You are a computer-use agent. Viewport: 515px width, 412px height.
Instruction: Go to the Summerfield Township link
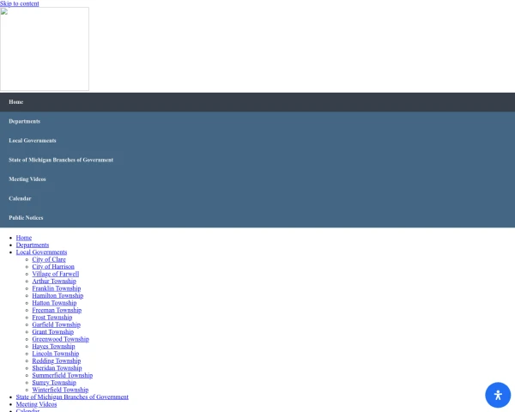tap(63, 375)
